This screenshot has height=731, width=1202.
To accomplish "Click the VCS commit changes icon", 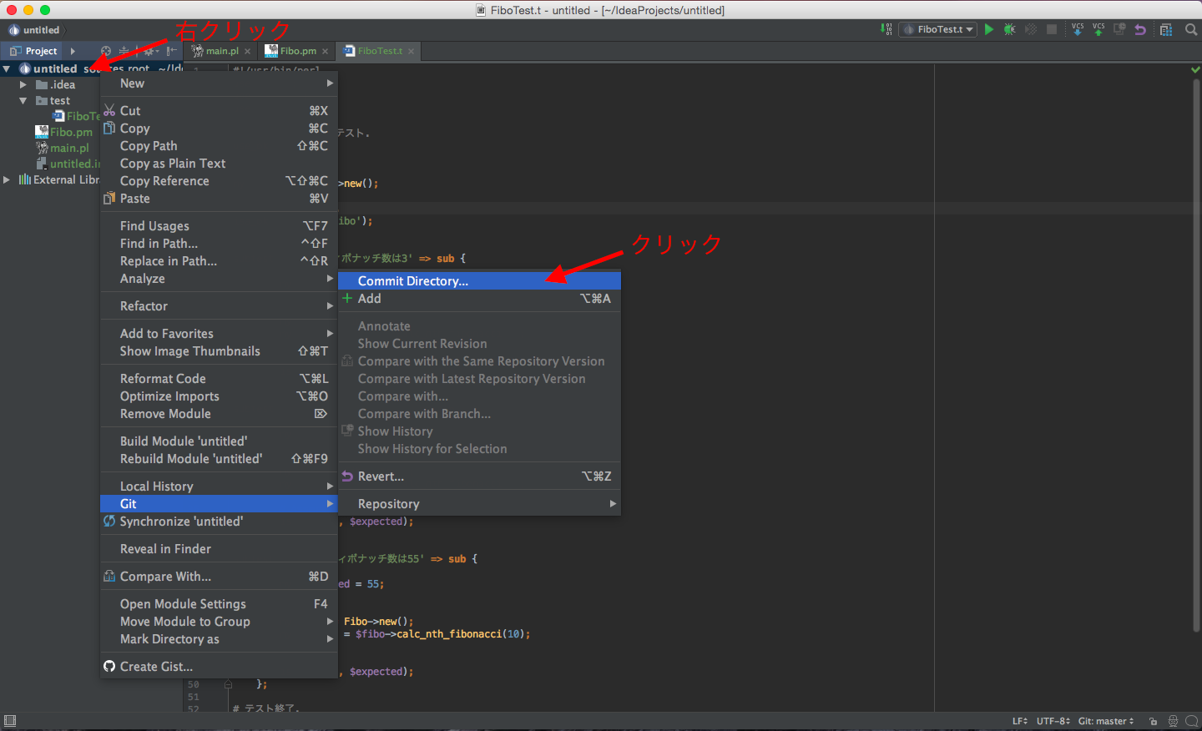I will click(x=1098, y=29).
